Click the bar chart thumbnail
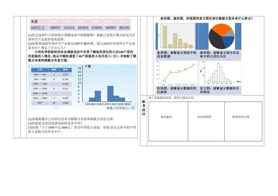This screenshot has height=196, width=278. [177, 36]
